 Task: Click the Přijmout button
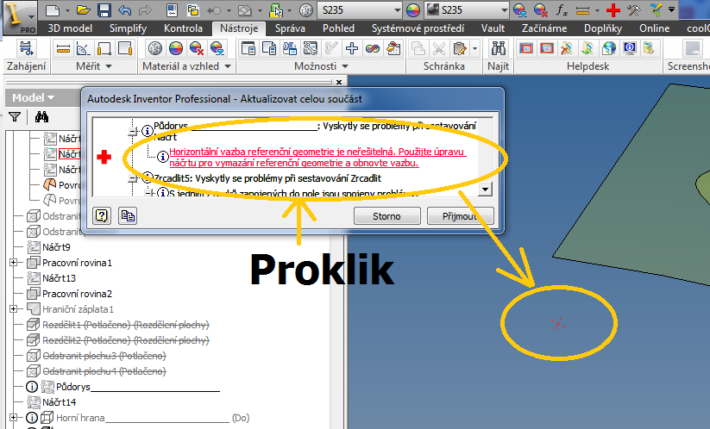click(460, 216)
